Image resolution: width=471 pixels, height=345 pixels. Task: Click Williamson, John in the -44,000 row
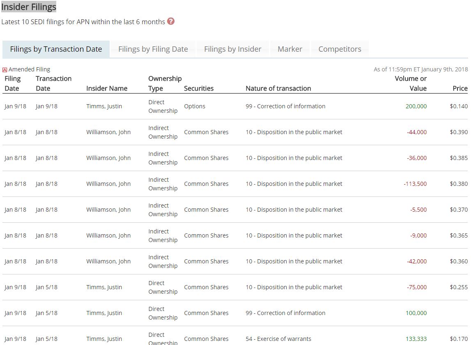108,132
